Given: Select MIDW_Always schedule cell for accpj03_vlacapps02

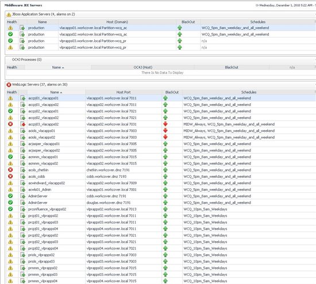Looking at the screenshot, I should click(229, 124).
